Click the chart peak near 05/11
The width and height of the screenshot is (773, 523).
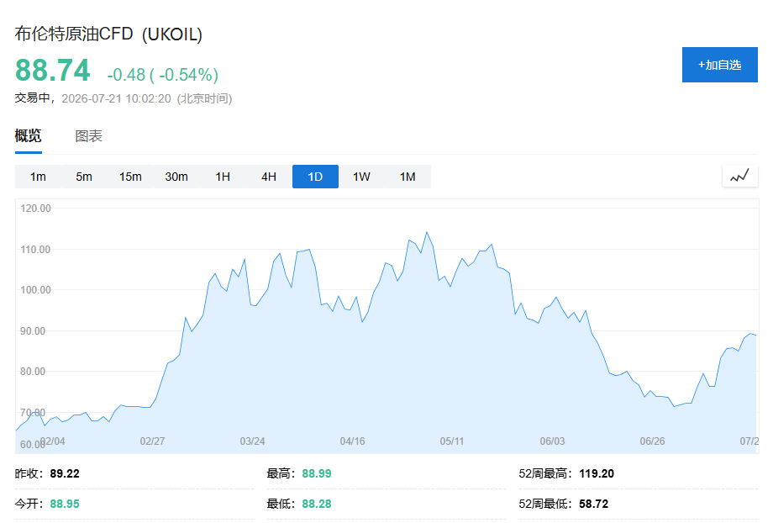point(427,232)
